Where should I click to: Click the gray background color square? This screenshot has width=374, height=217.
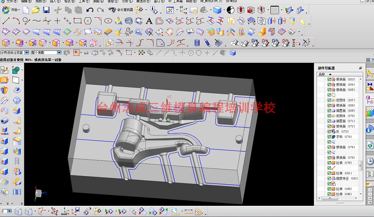(x=274, y=10)
